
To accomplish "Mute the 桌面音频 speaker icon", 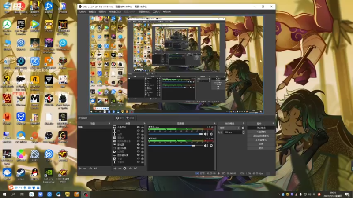I will tap(206, 146).
